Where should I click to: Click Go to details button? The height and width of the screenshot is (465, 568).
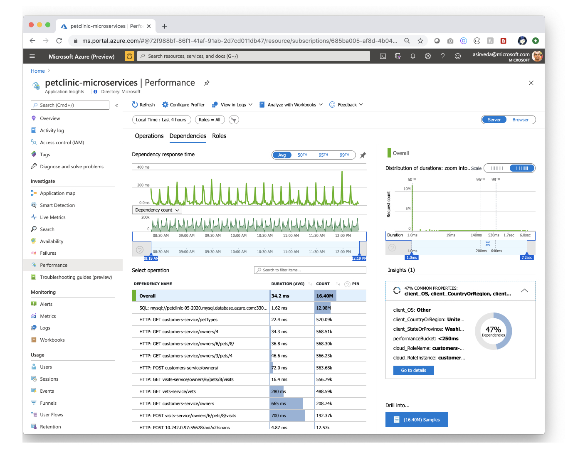(414, 370)
